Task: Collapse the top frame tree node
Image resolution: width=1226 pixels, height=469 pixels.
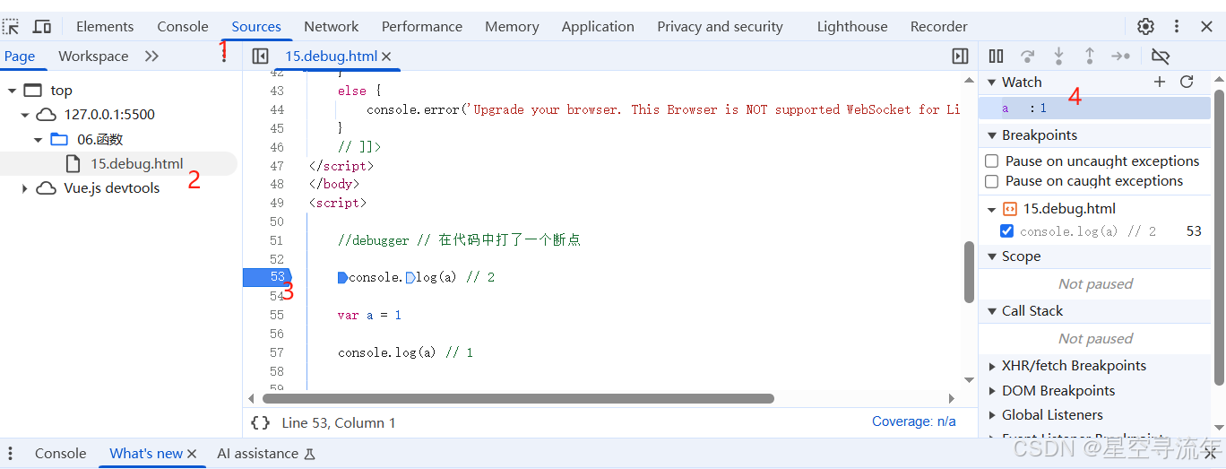Action: pos(12,91)
